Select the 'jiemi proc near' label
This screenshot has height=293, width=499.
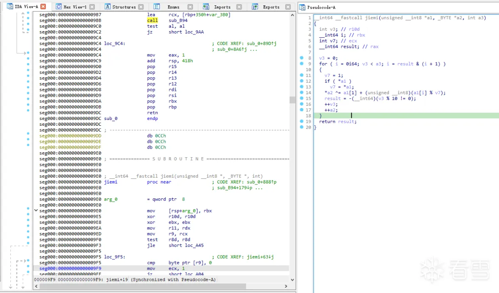pos(138,182)
